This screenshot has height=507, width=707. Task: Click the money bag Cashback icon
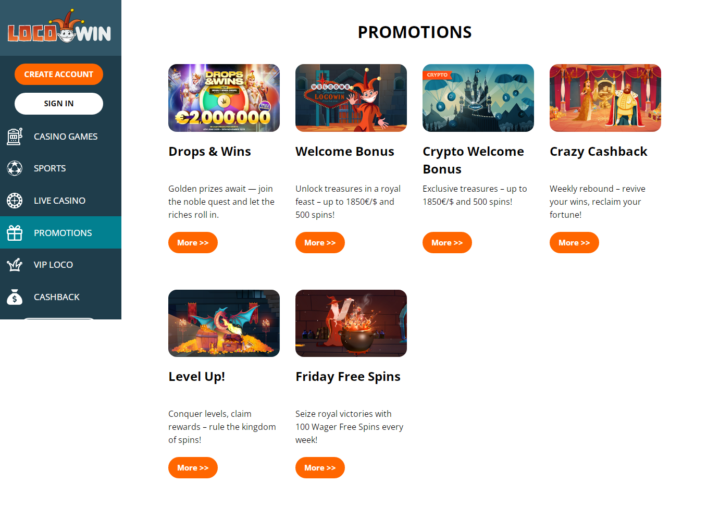click(15, 297)
